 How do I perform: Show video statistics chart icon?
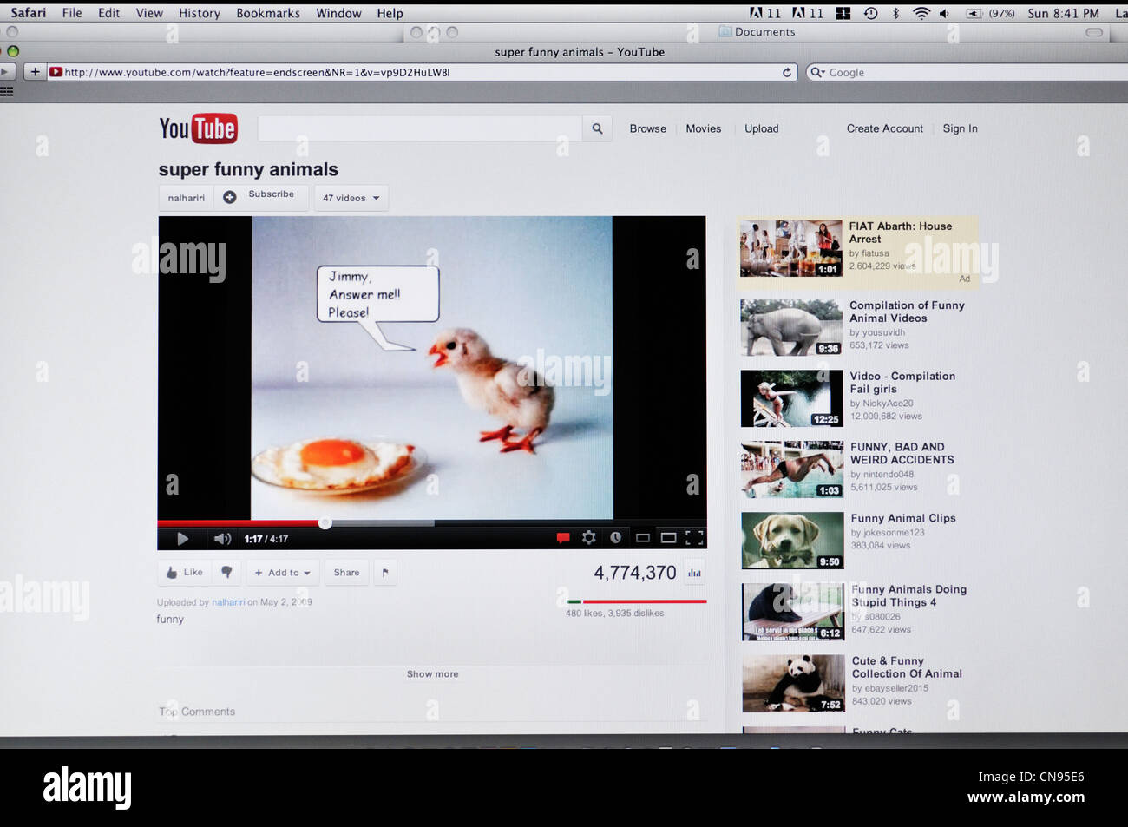[694, 573]
